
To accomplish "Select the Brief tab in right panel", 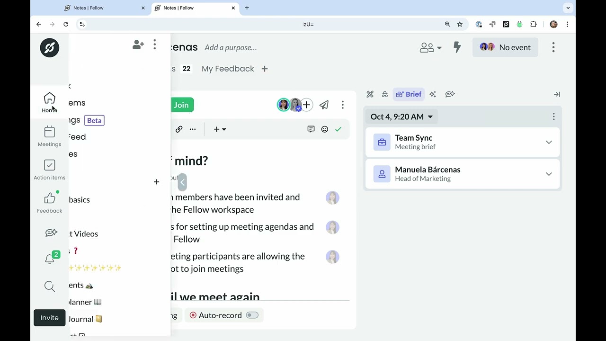I will pyautogui.click(x=409, y=94).
